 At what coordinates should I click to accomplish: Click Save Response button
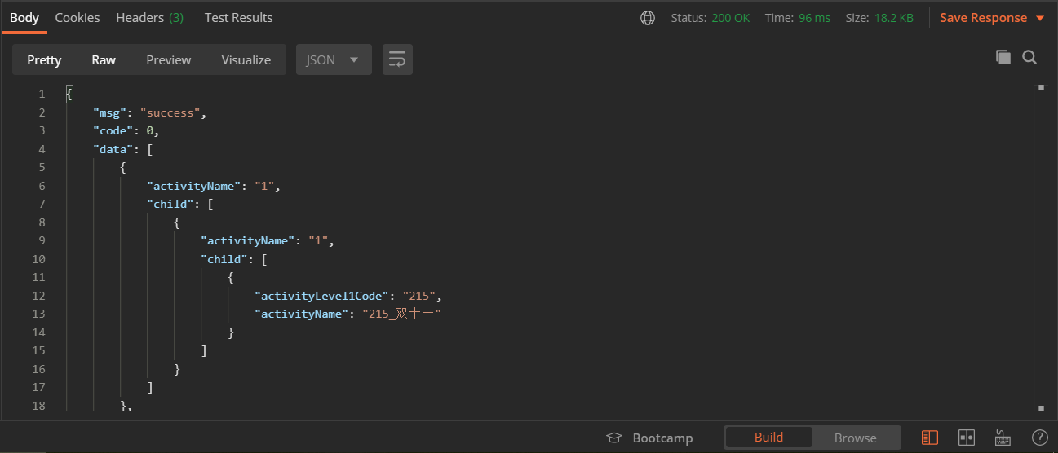click(x=983, y=18)
